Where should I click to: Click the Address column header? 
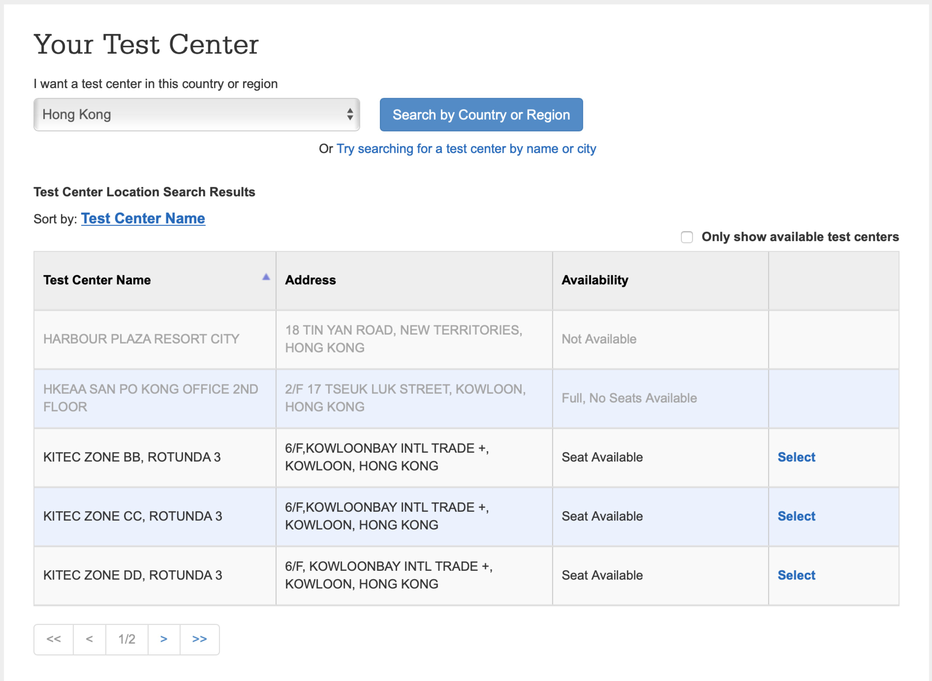[311, 280]
